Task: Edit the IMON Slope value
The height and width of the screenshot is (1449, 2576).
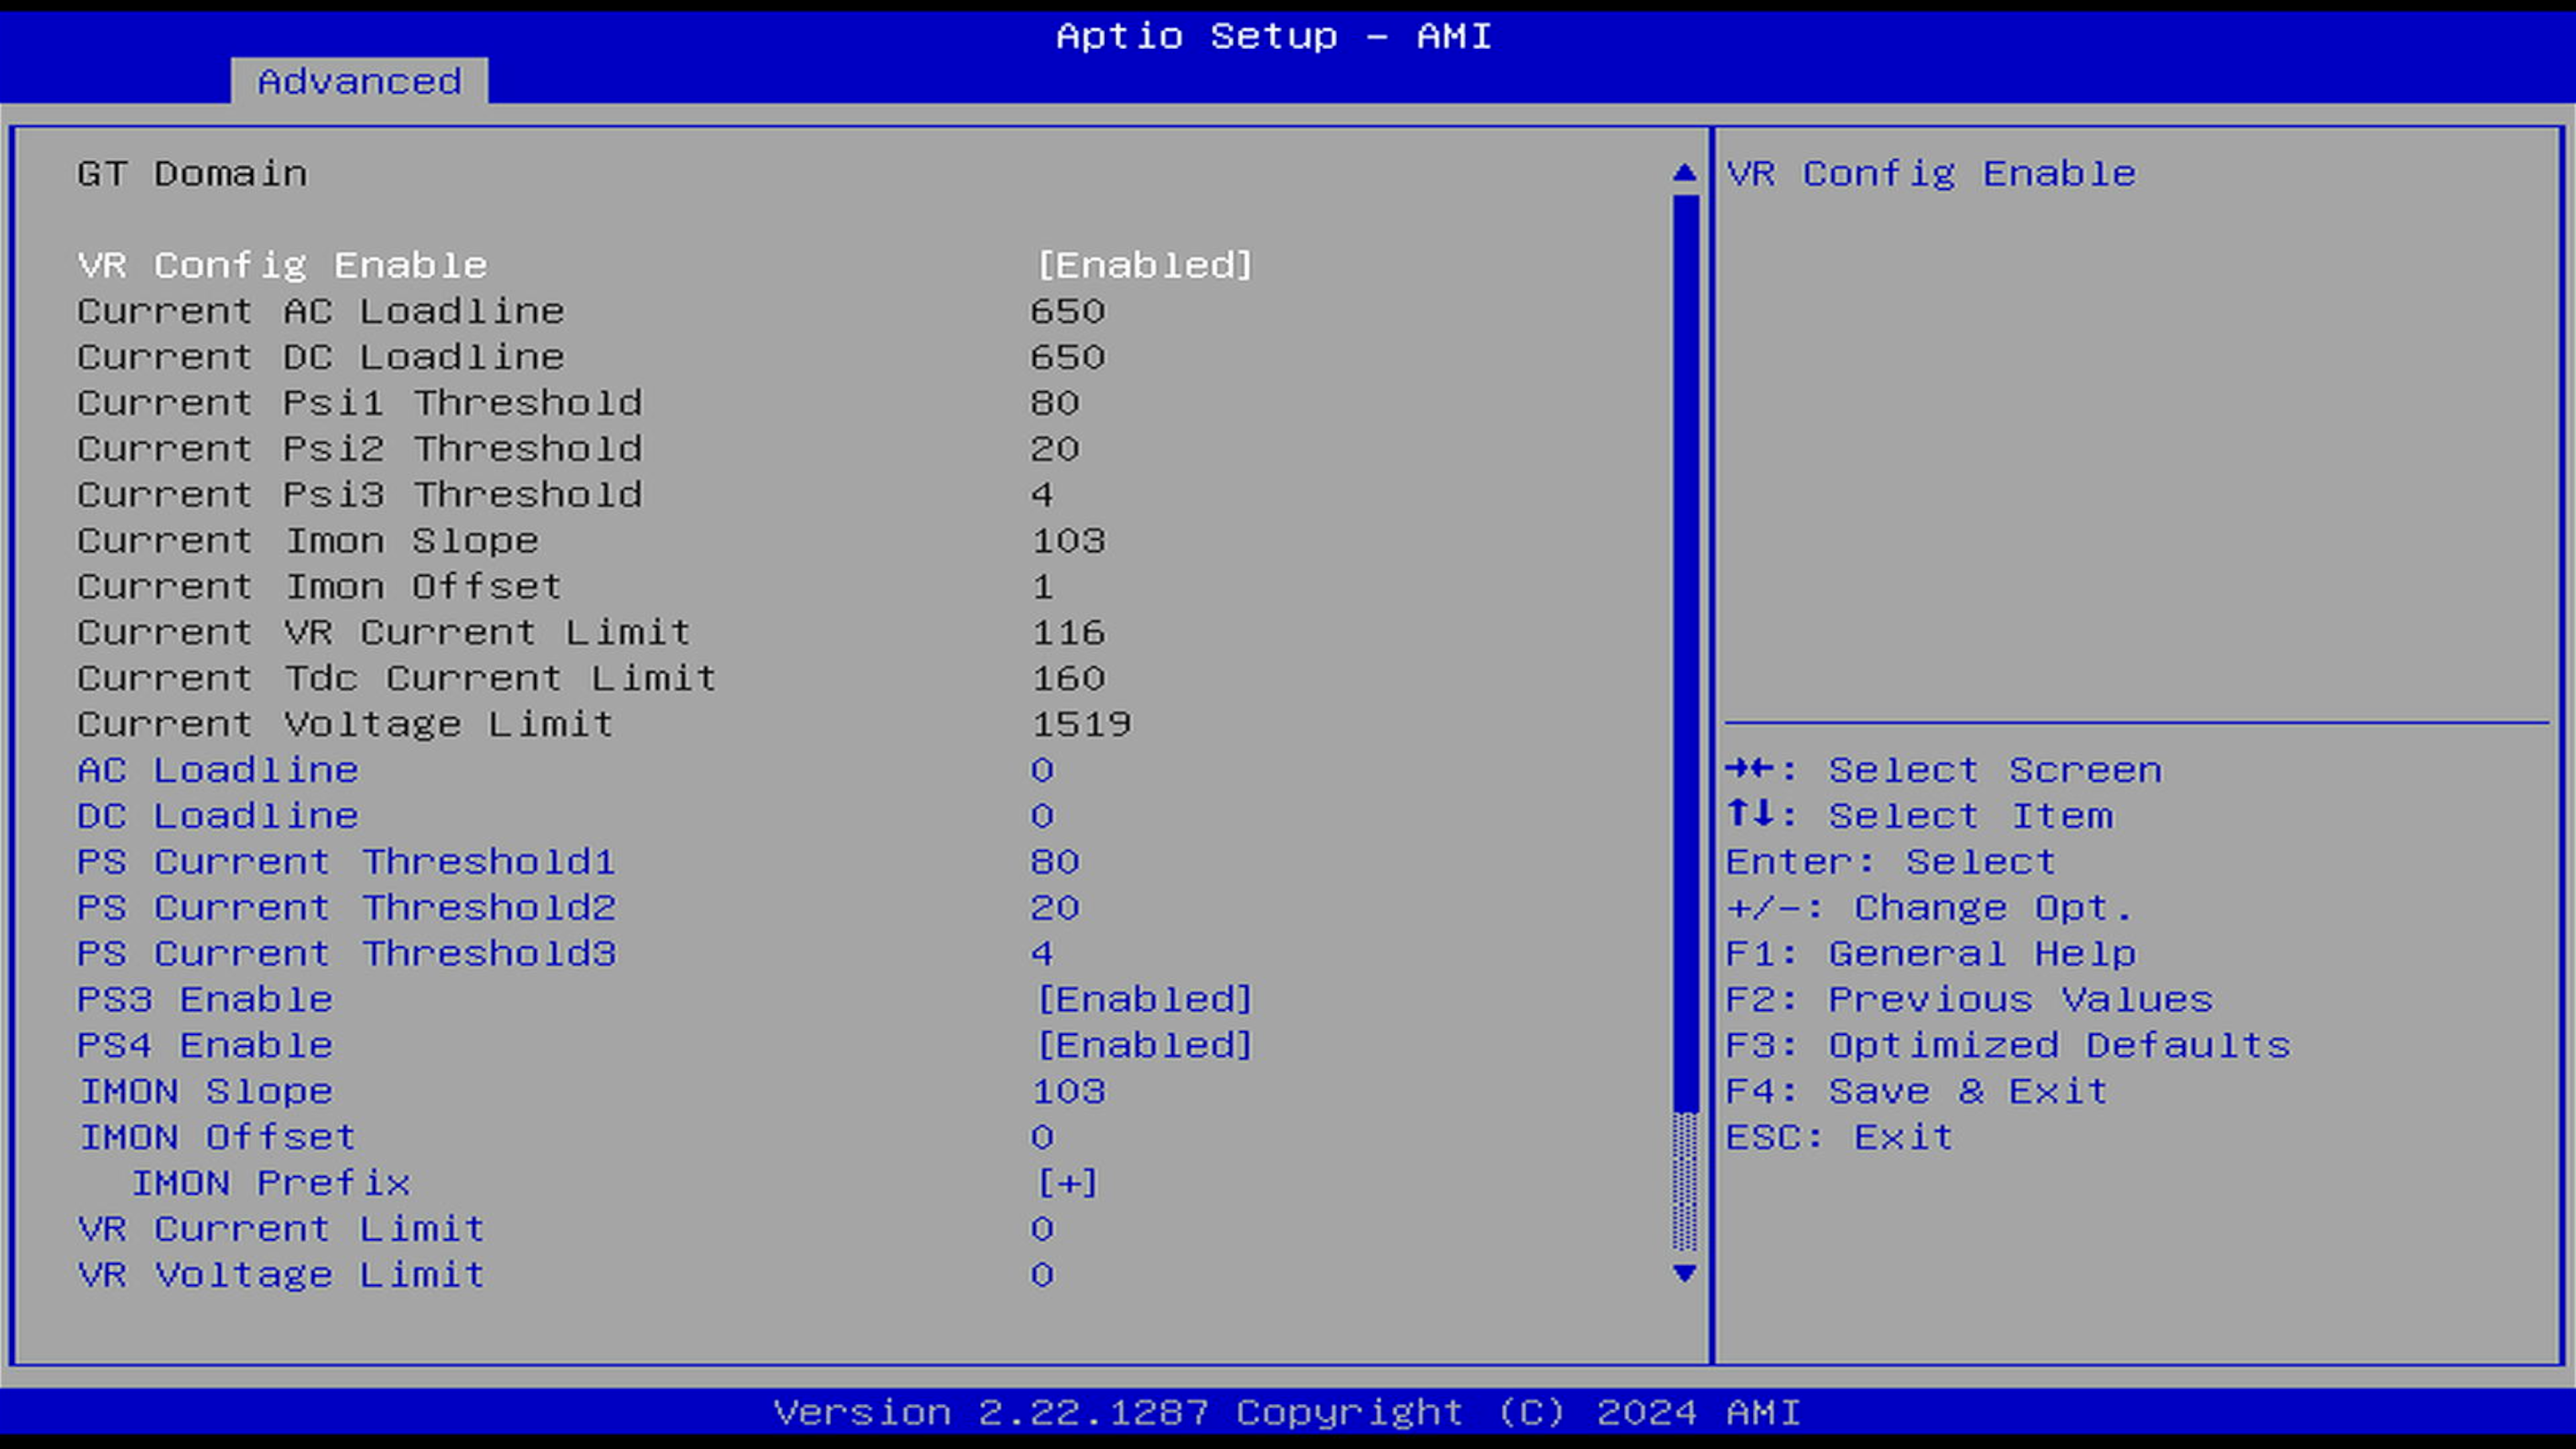Action: (x=1068, y=1091)
